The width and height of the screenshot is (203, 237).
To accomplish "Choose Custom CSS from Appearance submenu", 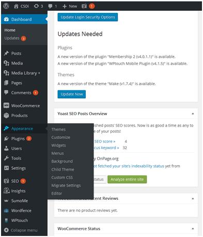I will pyautogui.click(x=62, y=178).
